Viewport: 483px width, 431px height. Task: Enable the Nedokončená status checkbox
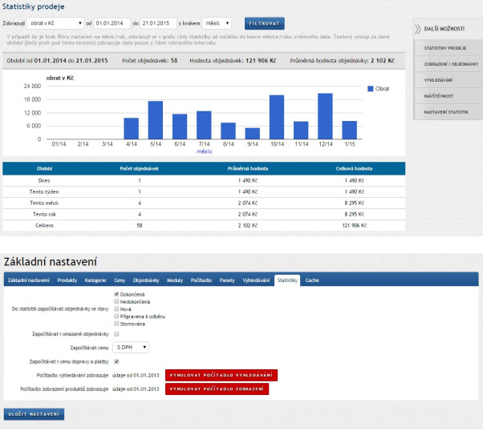coord(117,301)
